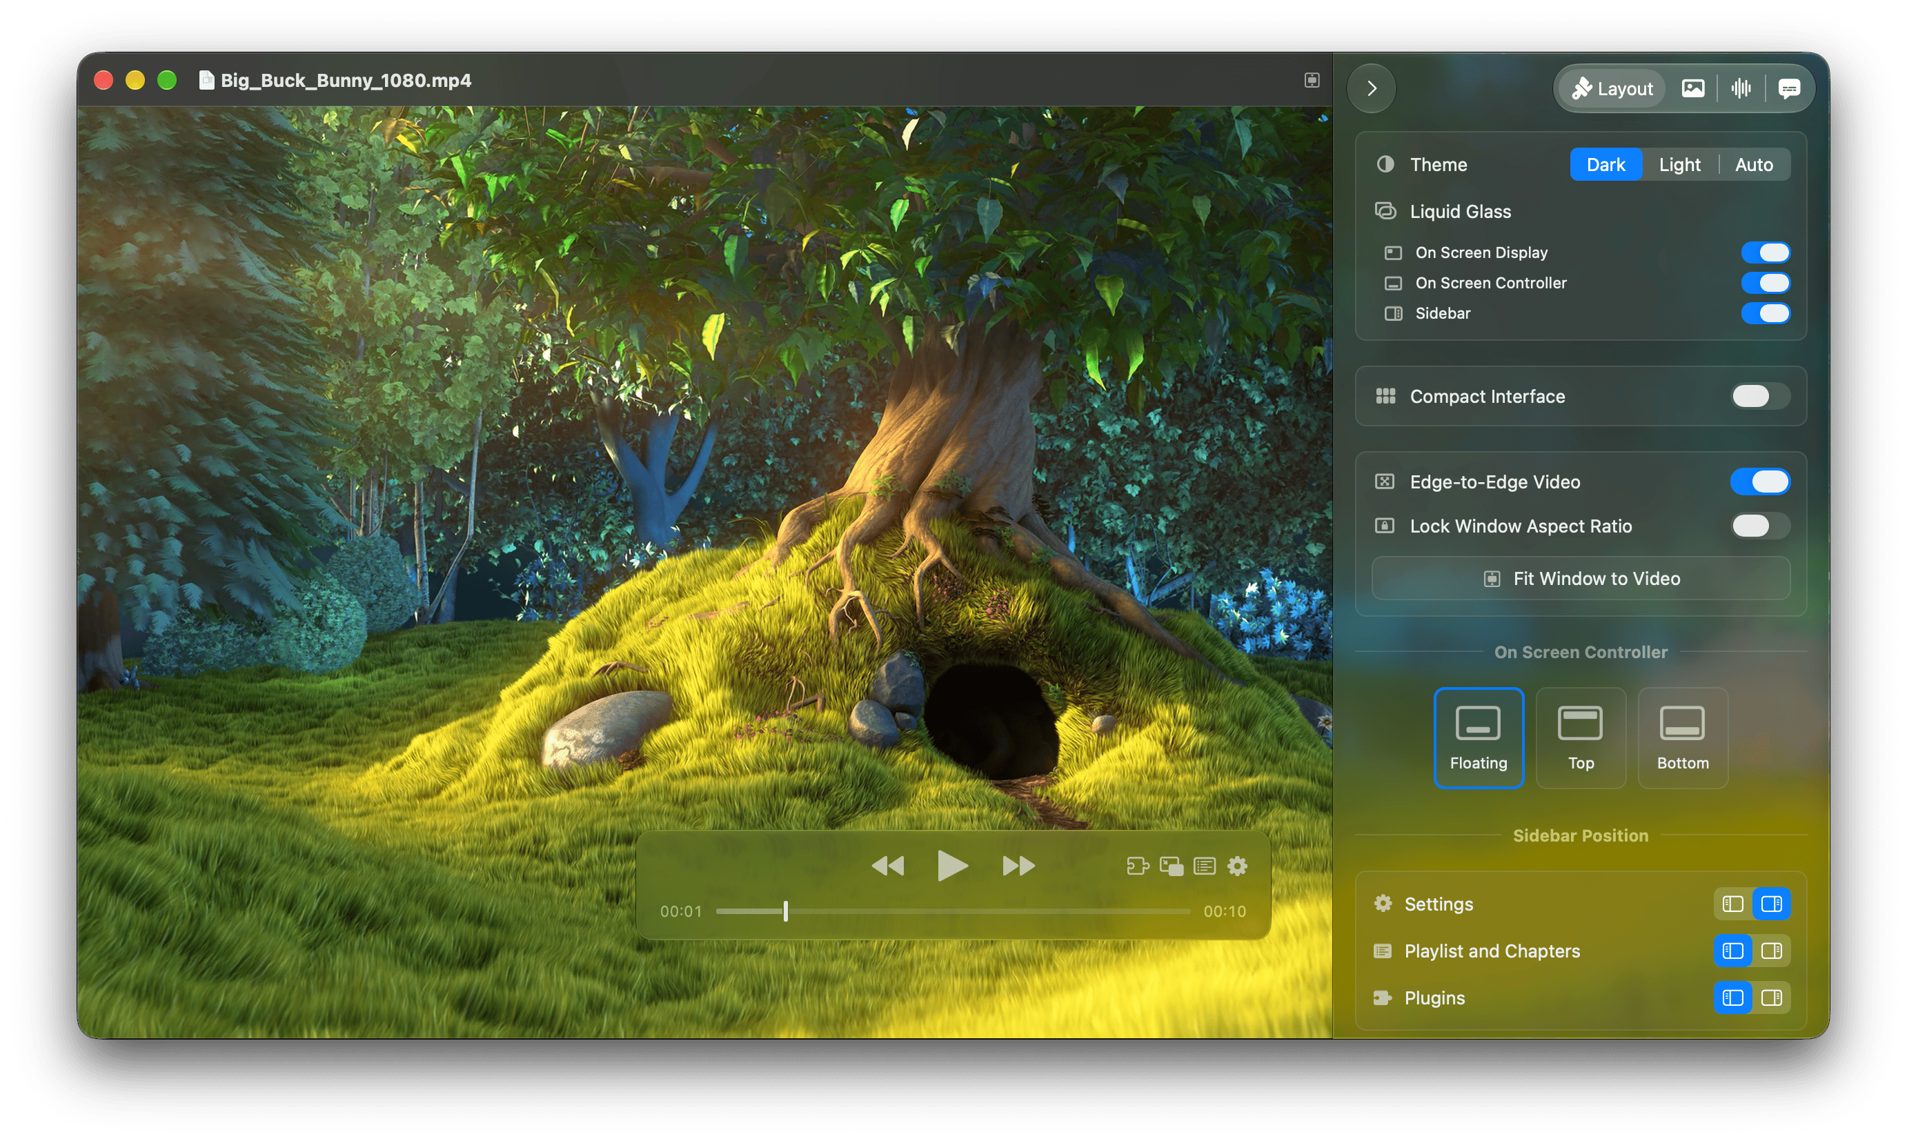
Task: Place Settings sidebar on the right
Action: (x=1772, y=904)
